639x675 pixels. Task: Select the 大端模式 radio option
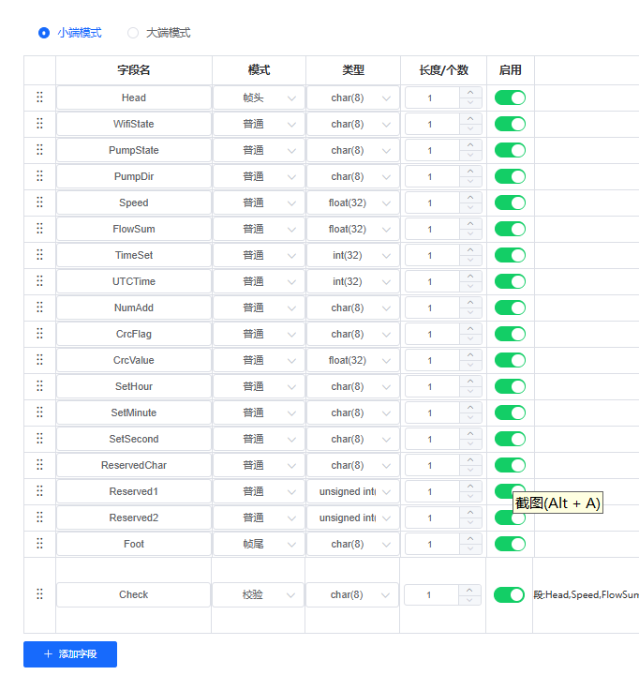point(133,33)
